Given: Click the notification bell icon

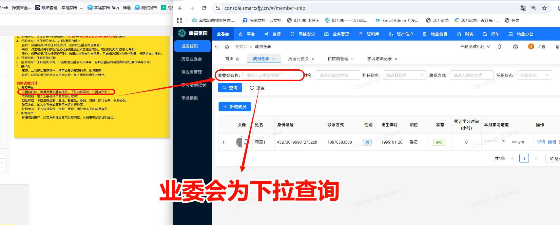Looking at the screenshot, I should (499, 47).
